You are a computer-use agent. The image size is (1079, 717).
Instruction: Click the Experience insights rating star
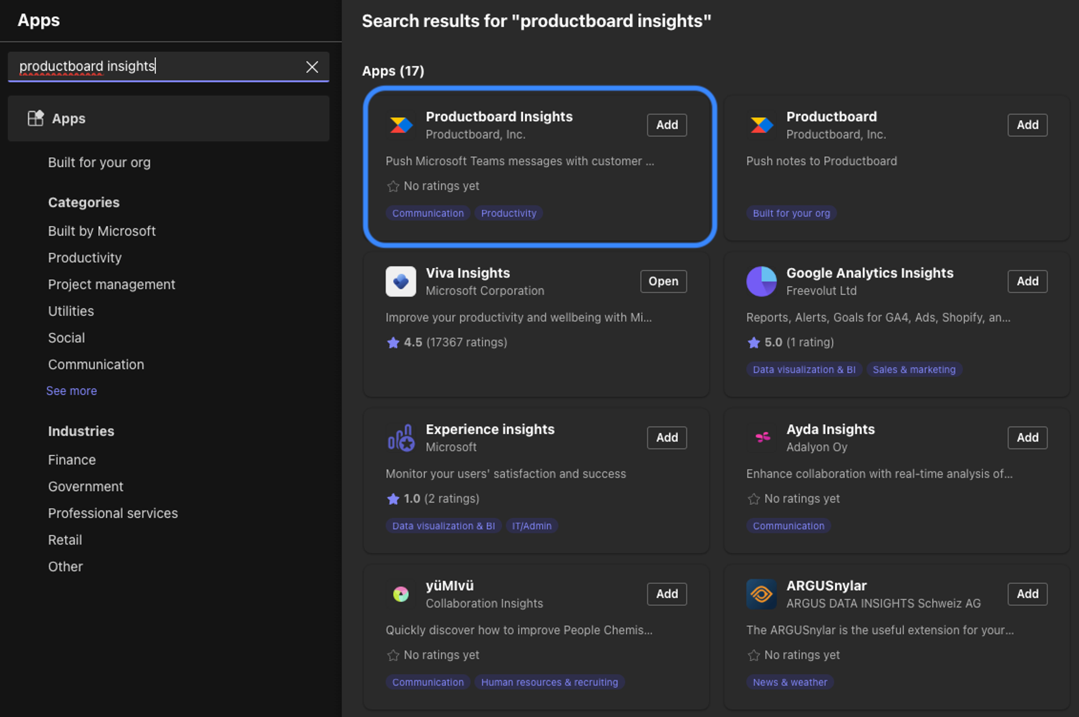coord(393,499)
